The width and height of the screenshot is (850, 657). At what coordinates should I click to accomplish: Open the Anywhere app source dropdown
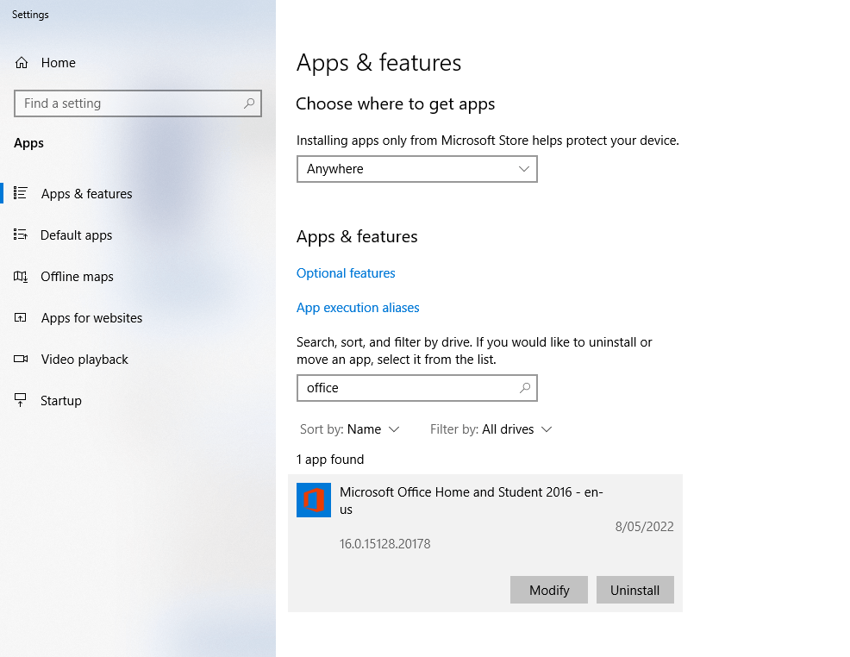click(x=417, y=169)
